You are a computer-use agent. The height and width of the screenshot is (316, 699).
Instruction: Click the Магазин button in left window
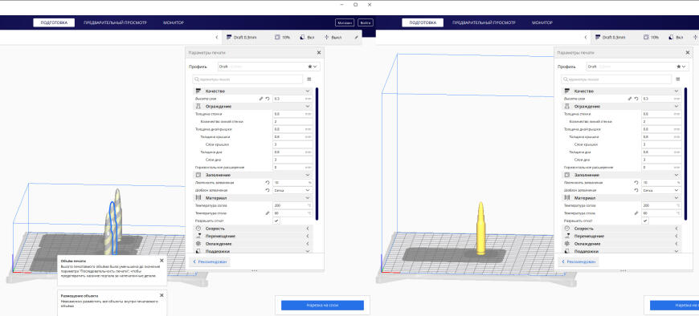point(345,22)
